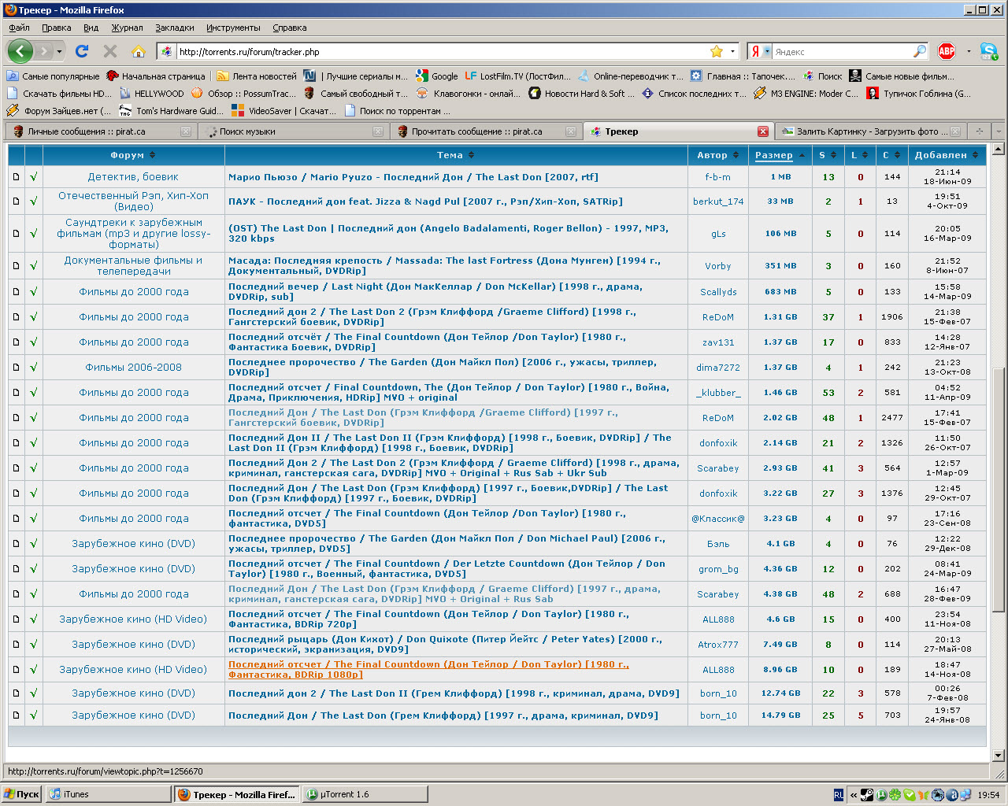The height and width of the screenshot is (806, 1008).
Task: Sort the table by the Автор column
Action: (718, 155)
